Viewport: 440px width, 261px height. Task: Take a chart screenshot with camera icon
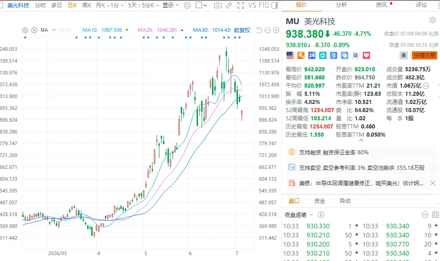point(218,5)
